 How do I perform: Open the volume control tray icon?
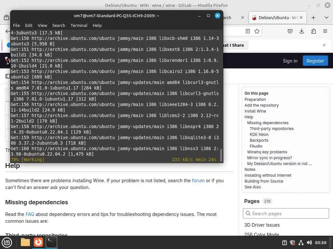click(309, 243)
